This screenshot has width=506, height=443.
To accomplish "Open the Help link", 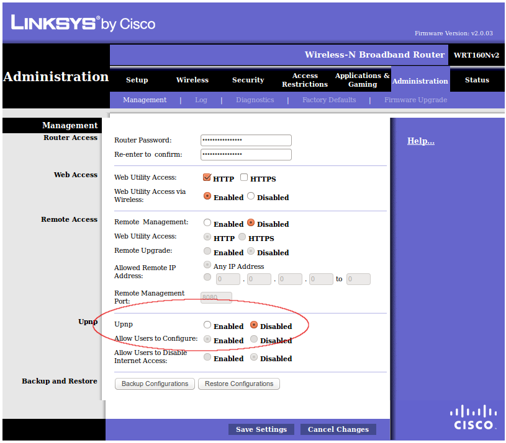I will click(420, 141).
